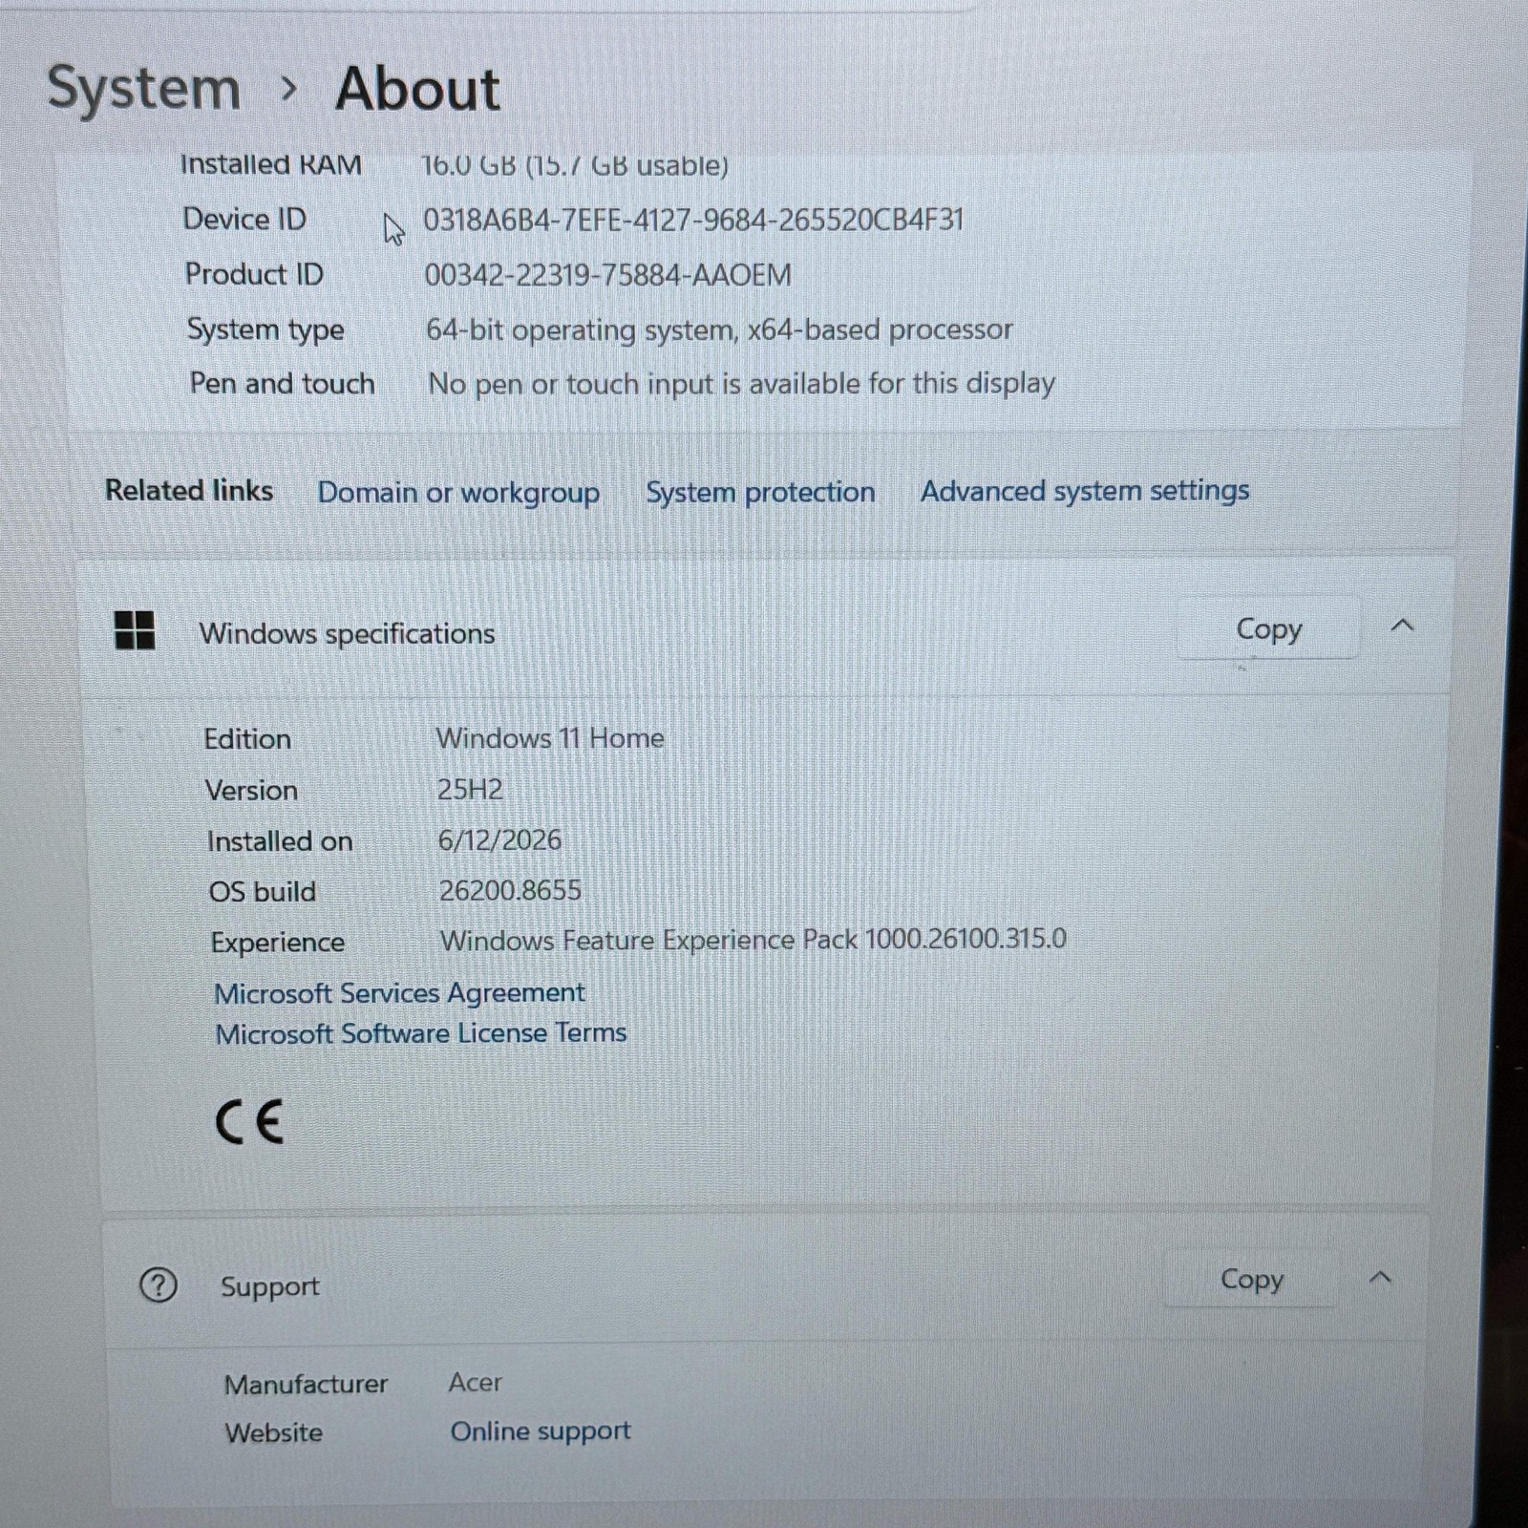This screenshot has height=1528, width=1528.
Task: Click the Product ID label
Action: [254, 274]
